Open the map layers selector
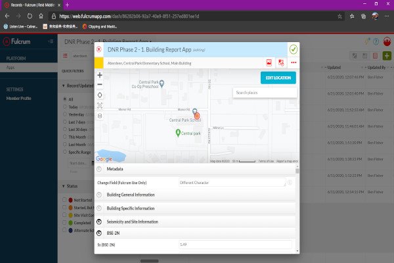 pyautogui.click(x=99, y=115)
